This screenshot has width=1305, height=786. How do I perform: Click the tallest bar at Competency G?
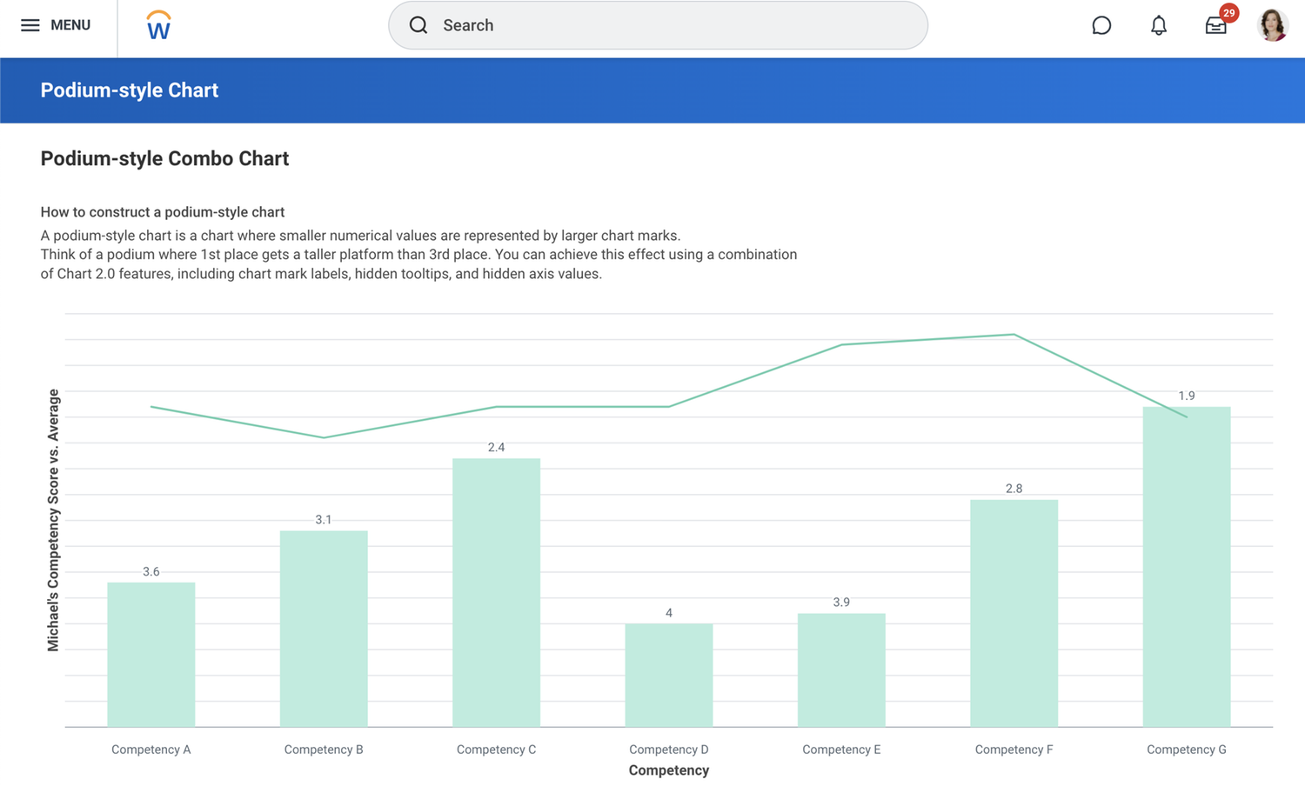tap(1186, 565)
